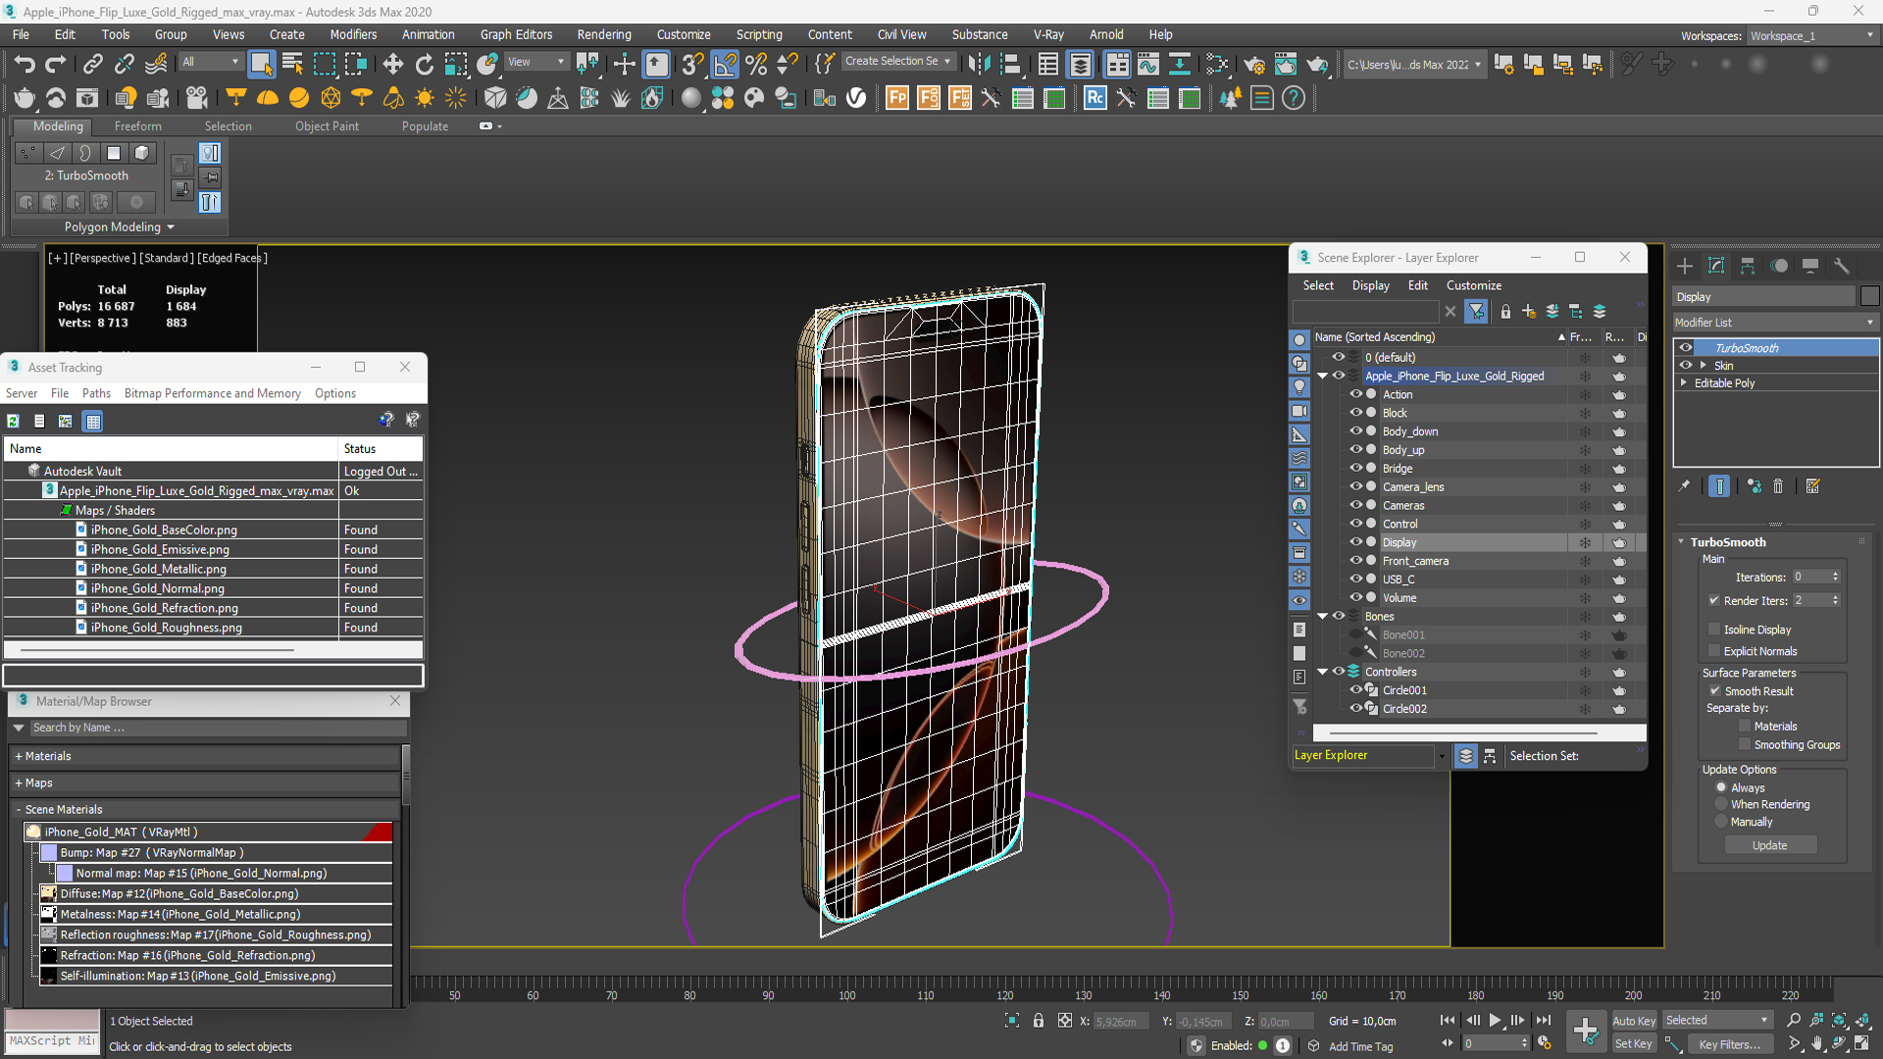Click Create New Layer icon in Scene Explorer

[1529, 312]
